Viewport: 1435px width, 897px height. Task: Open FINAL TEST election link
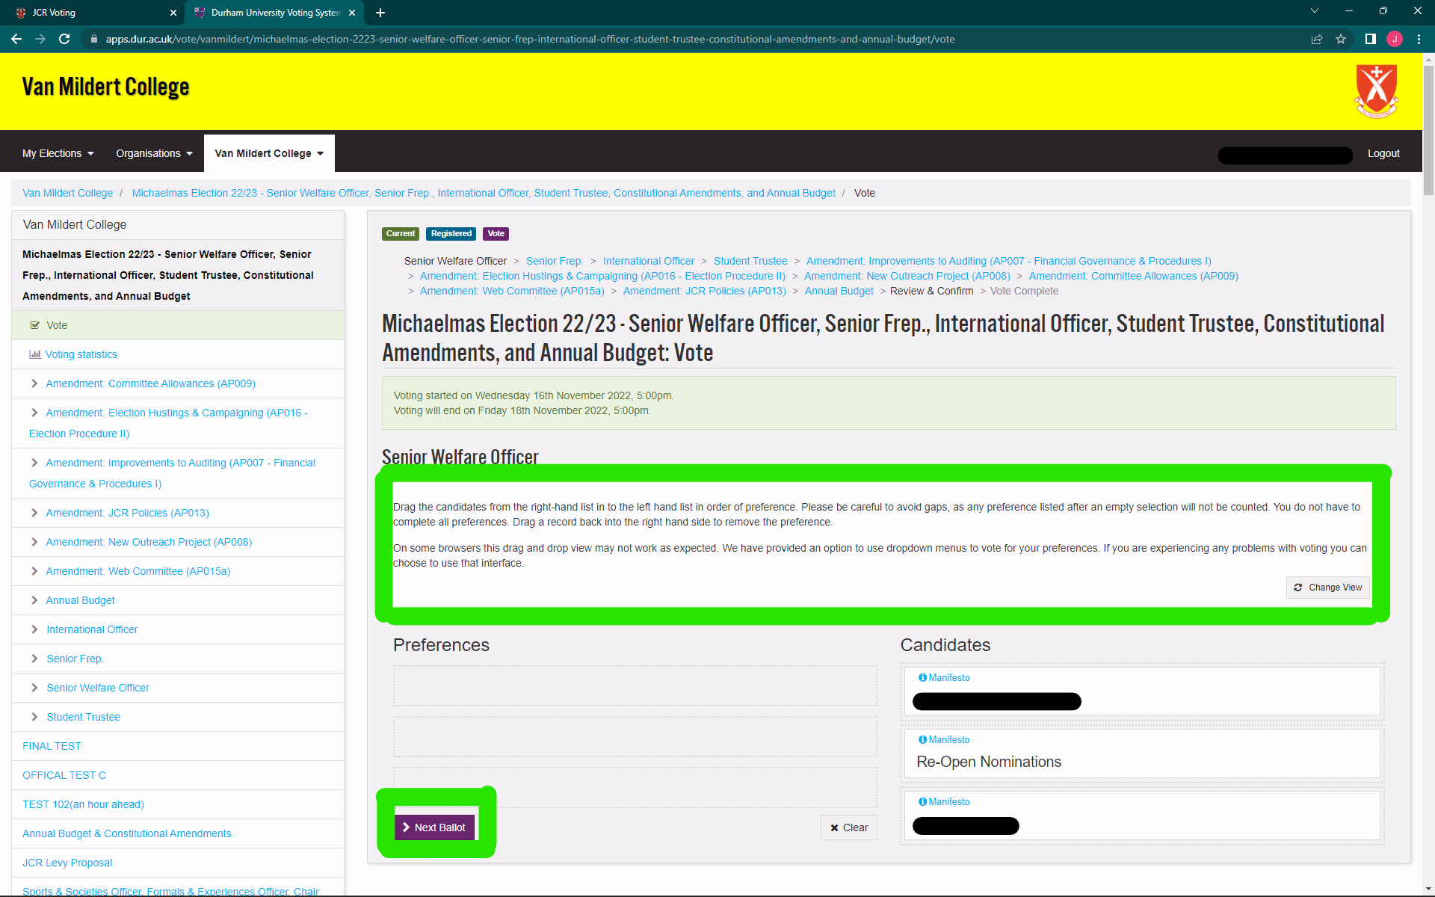point(52,746)
